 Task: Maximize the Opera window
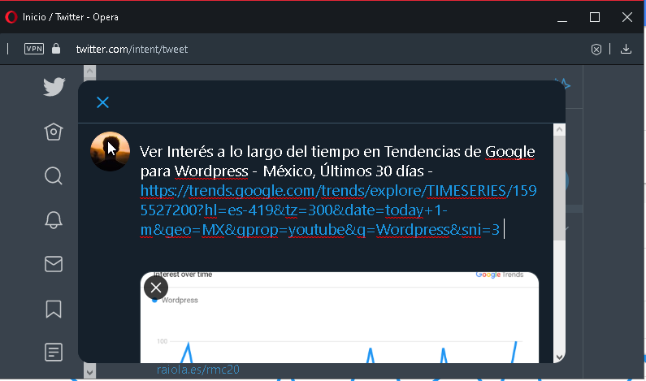(x=595, y=17)
